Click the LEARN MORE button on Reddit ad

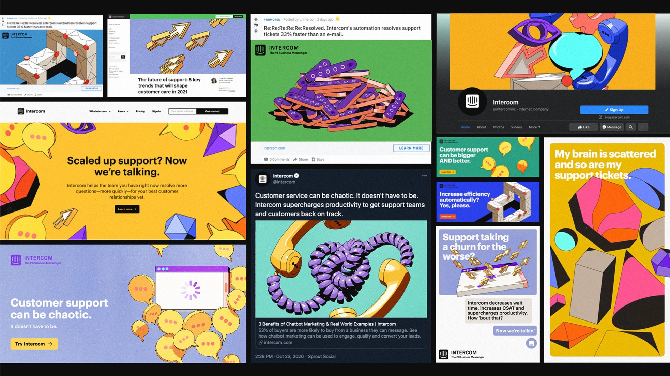click(x=411, y=148)
